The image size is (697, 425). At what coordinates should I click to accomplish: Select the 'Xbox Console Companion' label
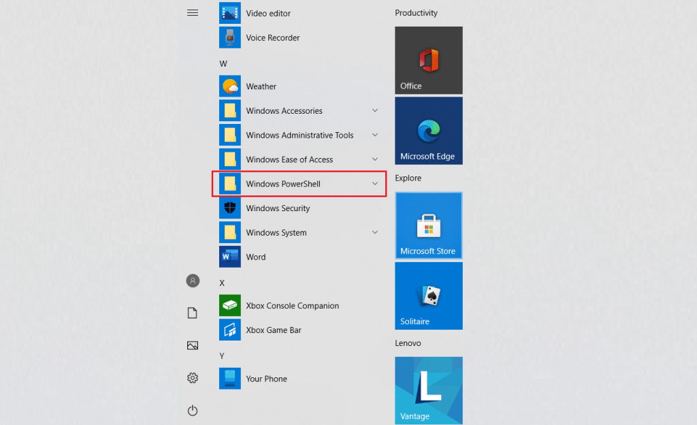tap(293, 306)
